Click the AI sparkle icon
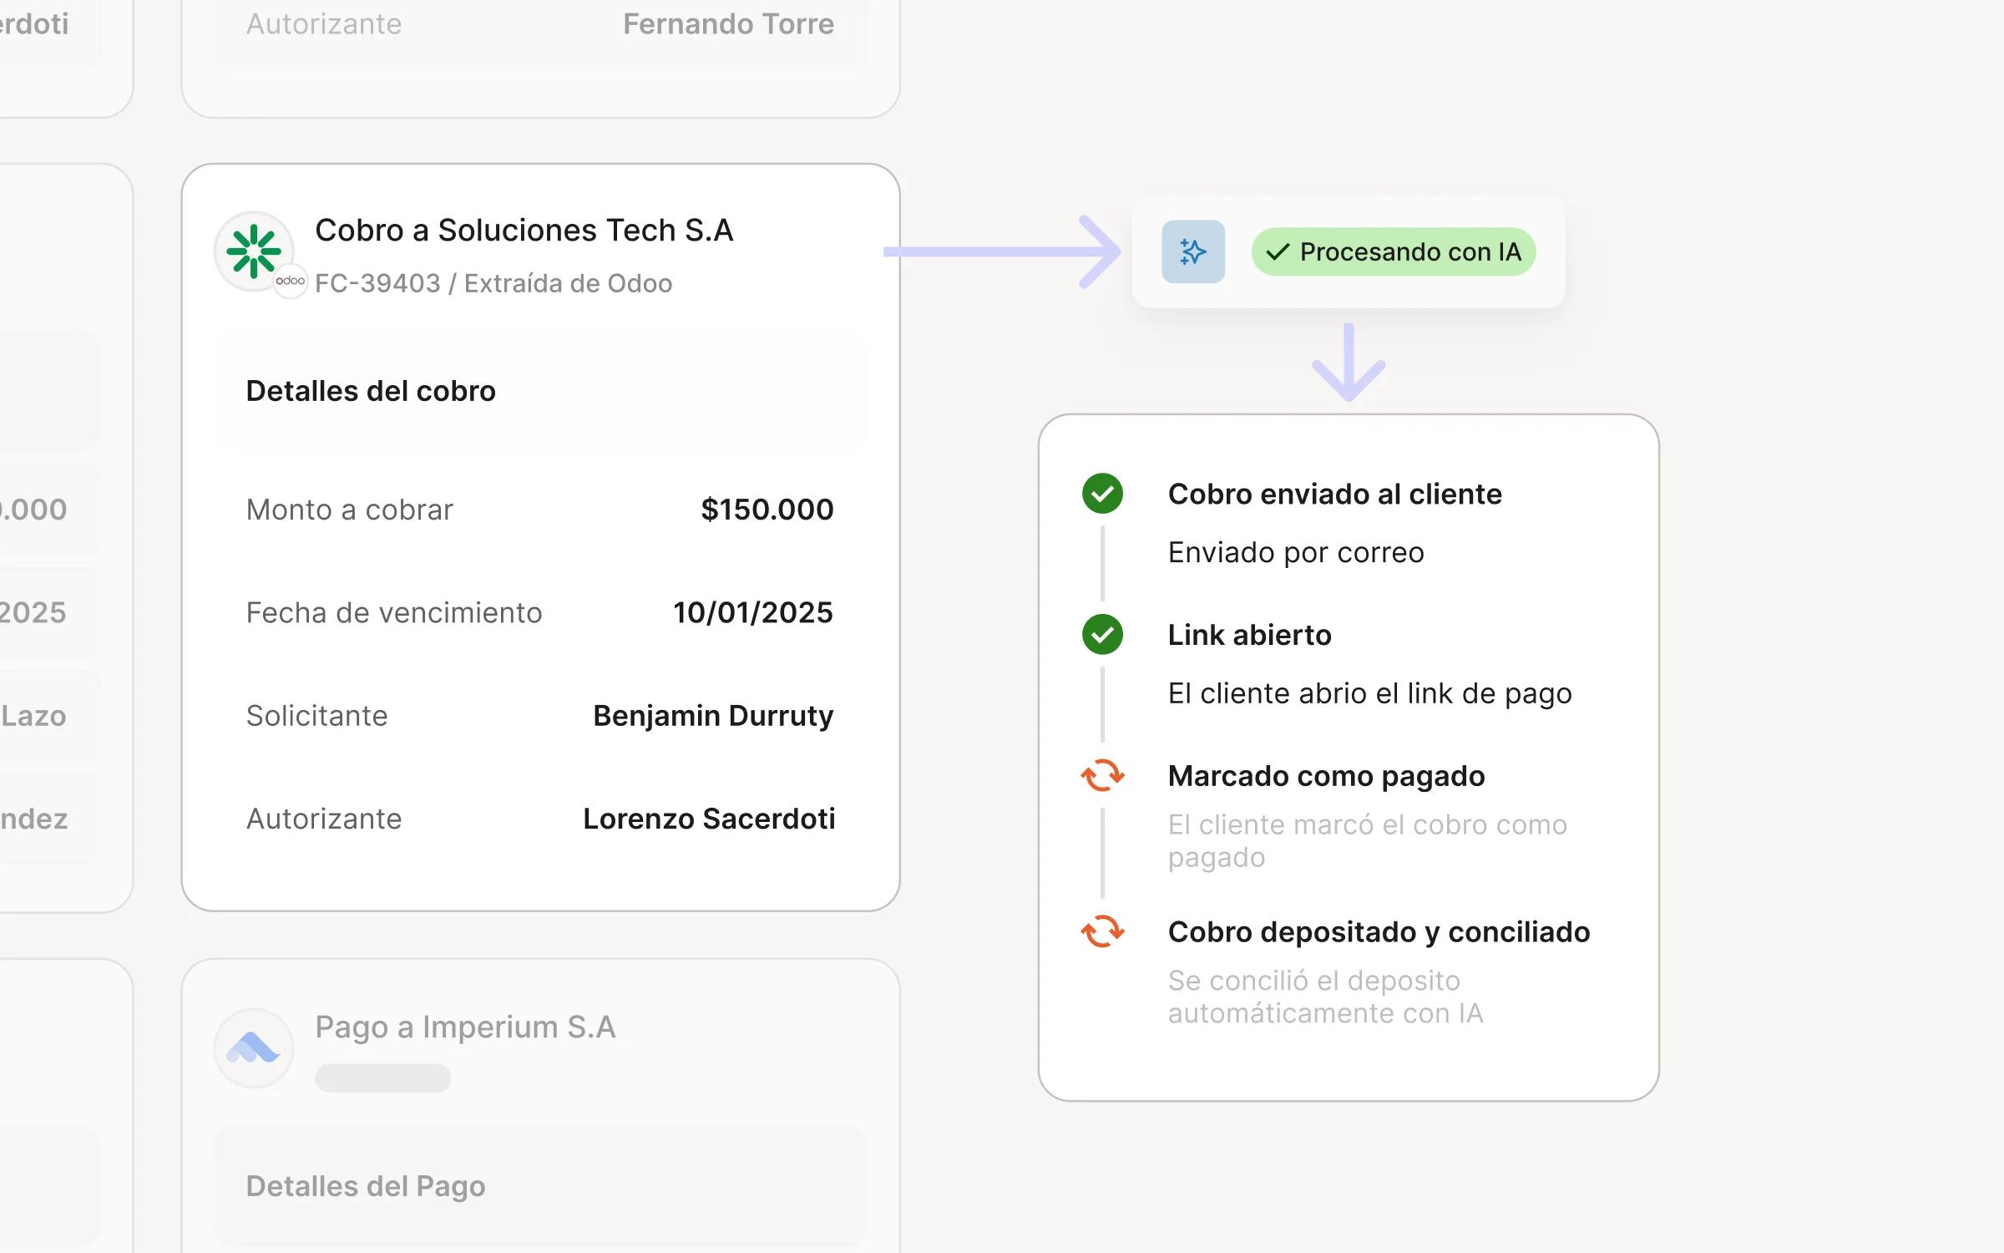Viewport: 2004px width, 1253px height. coord(1193,251)
